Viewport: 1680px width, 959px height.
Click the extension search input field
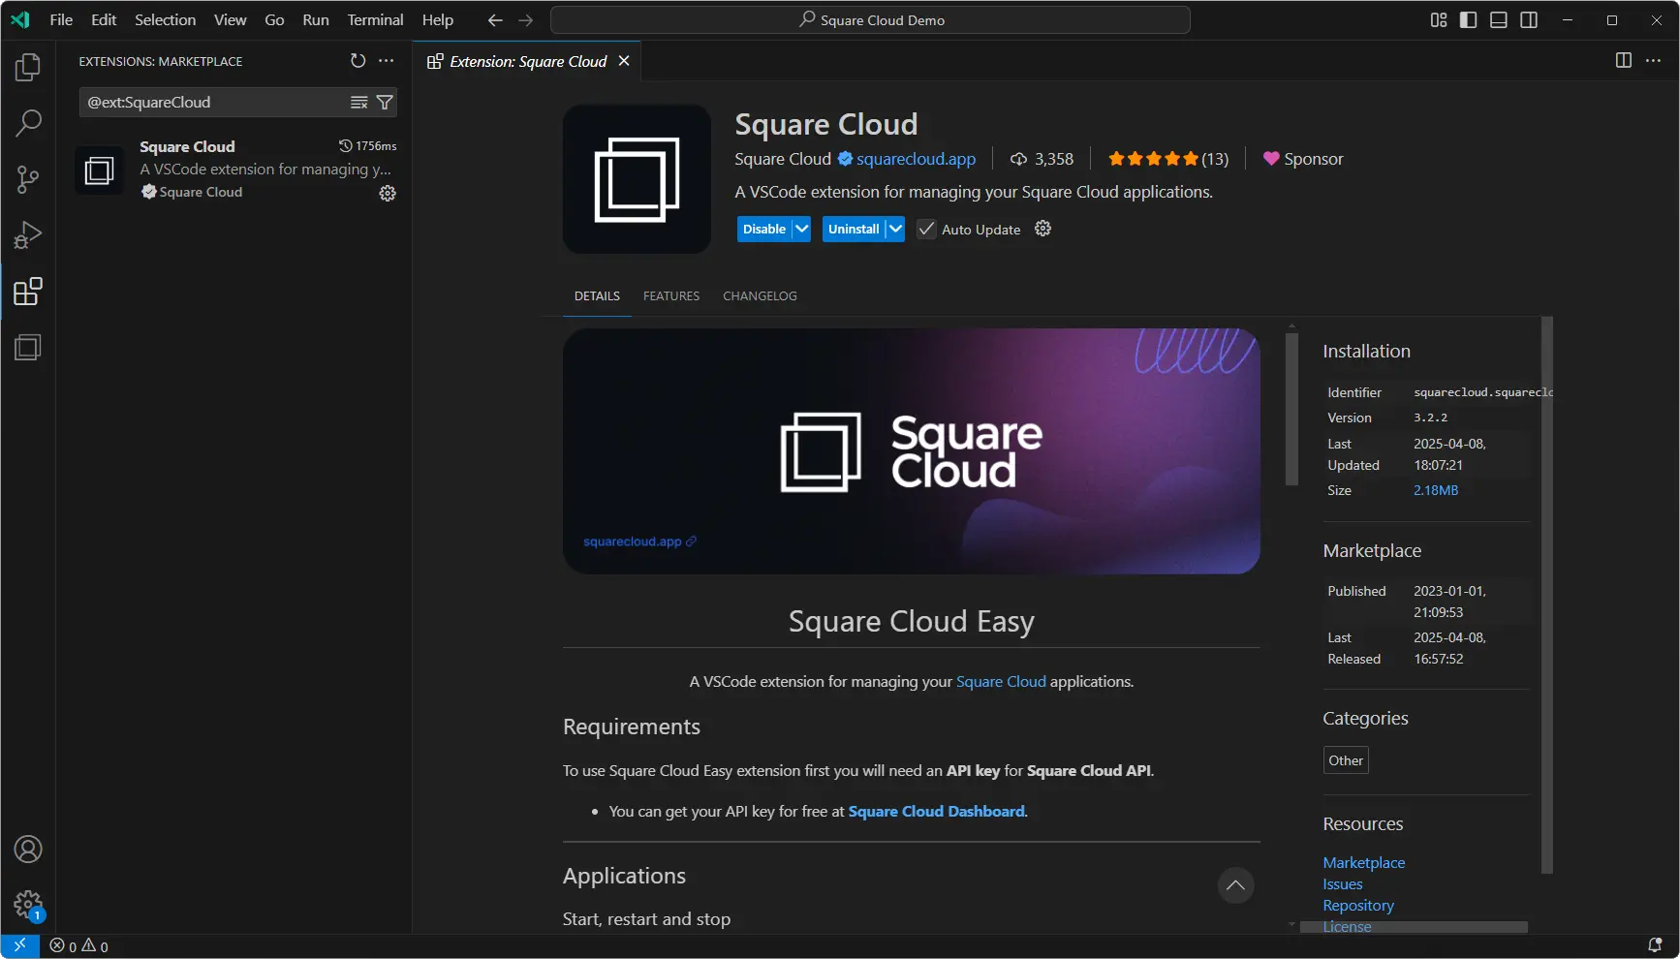pyautogui.click(x=213, y=103)
